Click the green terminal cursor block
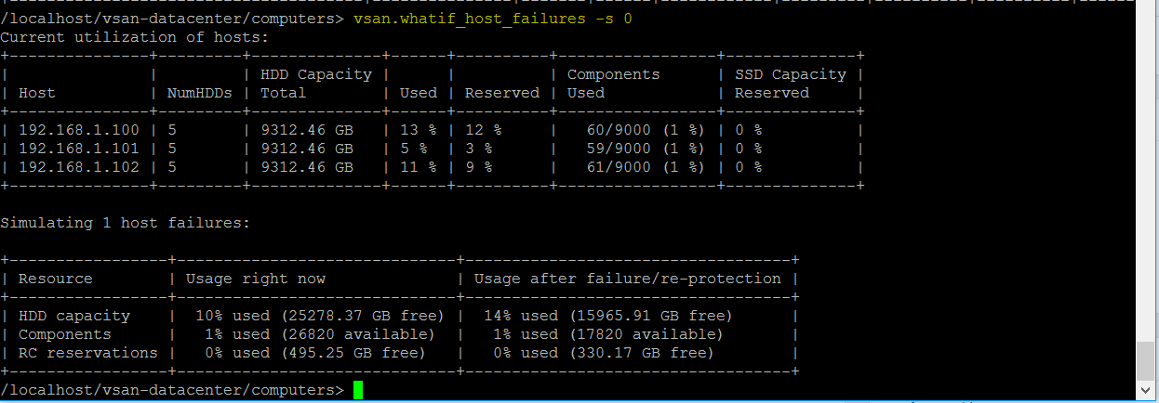1159x403 pixels. (358, 391)
